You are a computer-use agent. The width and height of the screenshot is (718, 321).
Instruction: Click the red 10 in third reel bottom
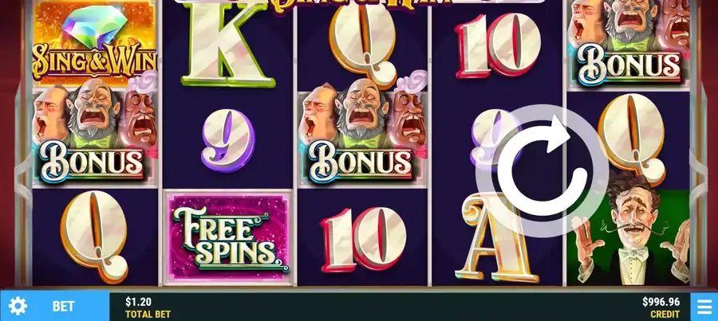tap(364, 238)
